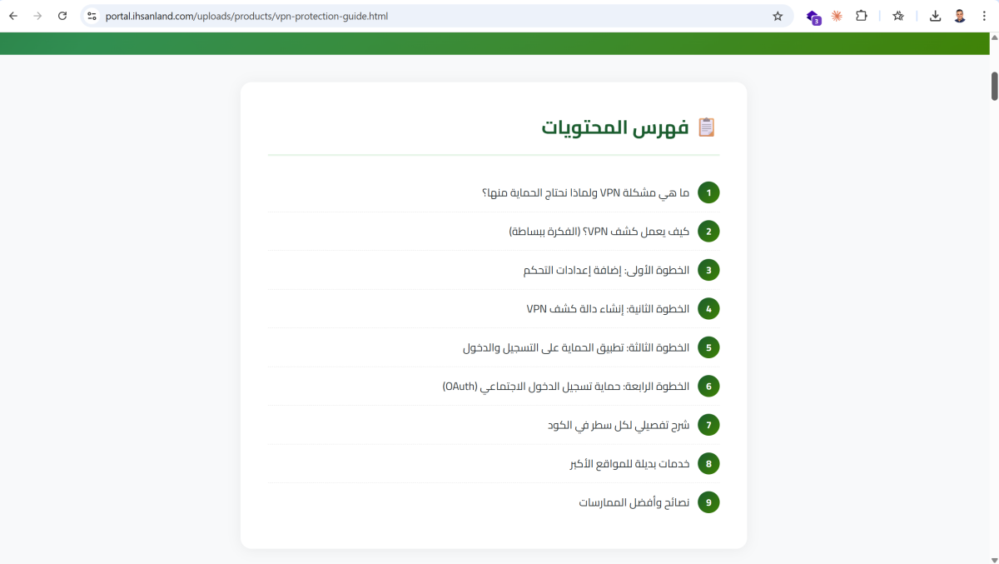The width and height of the screenshot is (999, 564).
Task: Open item 7 detailed line-by-line code explanation
Action: [x=618, y=425]
